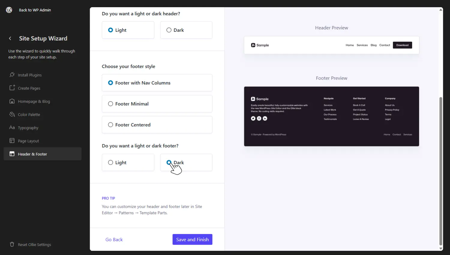Click Contact in header preview nav
The height and width of the screenshot is (255, 450).
(385, 45)
